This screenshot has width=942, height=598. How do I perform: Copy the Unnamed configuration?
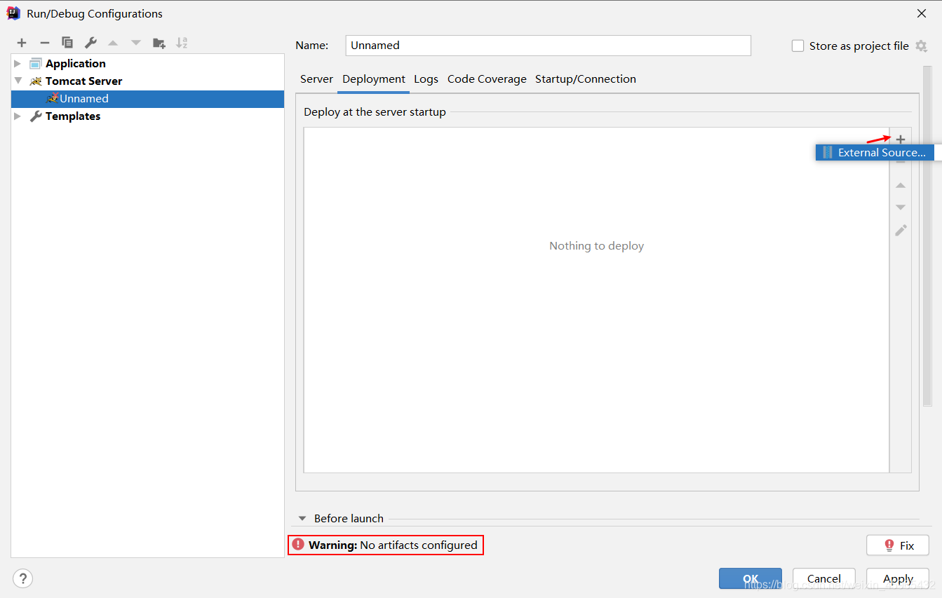coord(67,42)
